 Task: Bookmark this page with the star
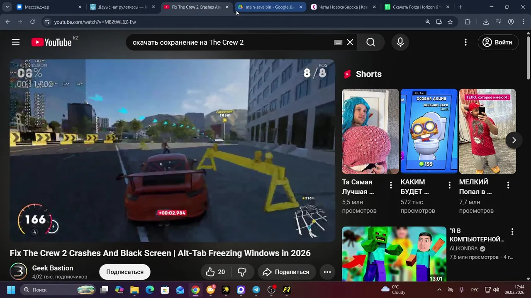pyautogui.click(x=450, y=22)
